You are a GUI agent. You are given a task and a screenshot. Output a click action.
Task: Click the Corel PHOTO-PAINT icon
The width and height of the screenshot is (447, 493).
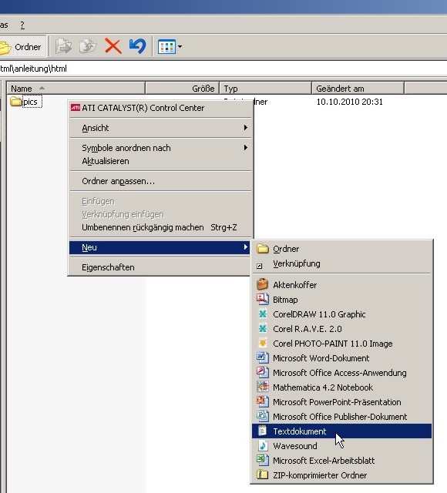click(x=262, y=343)
